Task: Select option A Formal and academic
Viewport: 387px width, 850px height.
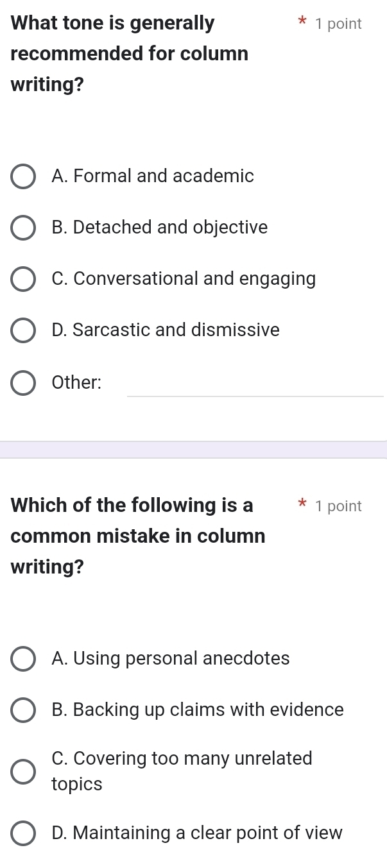Action: click(23, 176)
